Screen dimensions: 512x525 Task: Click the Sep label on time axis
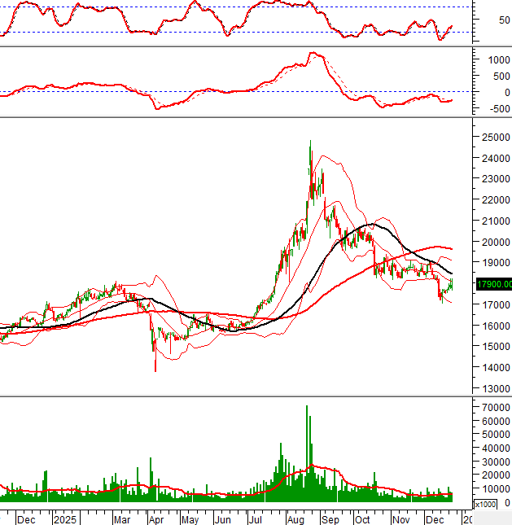[330, 518]
